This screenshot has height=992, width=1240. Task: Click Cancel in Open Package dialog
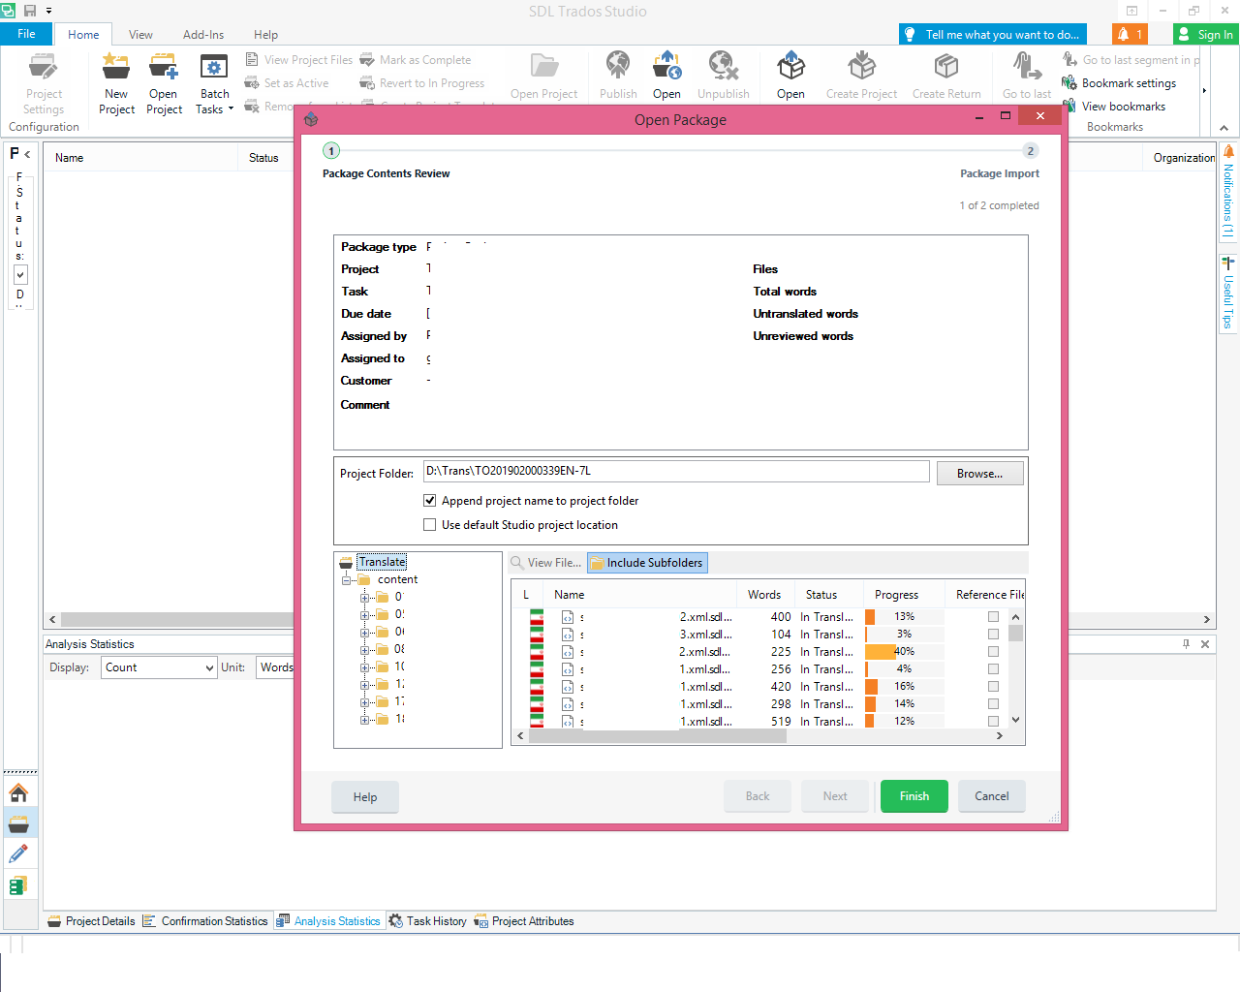992,796
